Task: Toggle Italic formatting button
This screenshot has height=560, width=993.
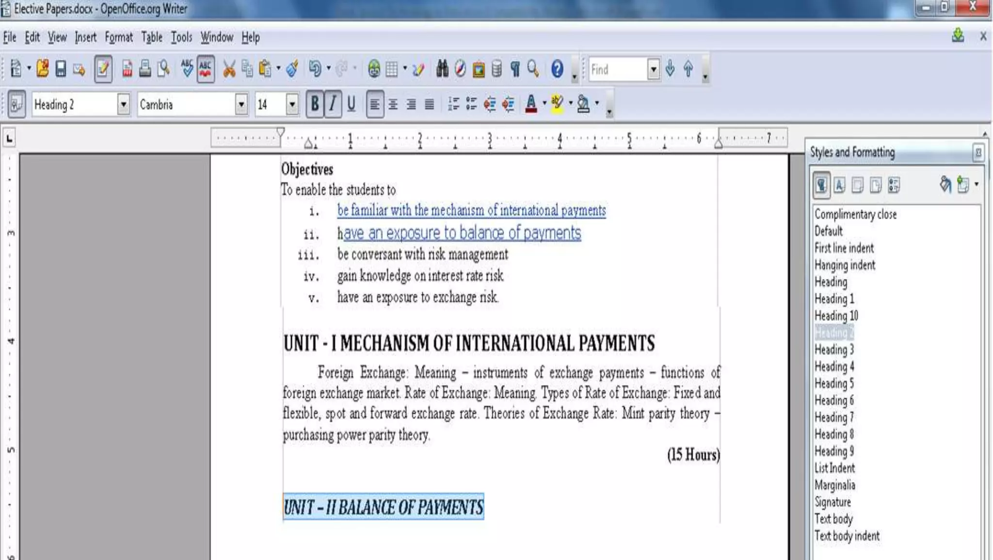Action: [333, 104]
